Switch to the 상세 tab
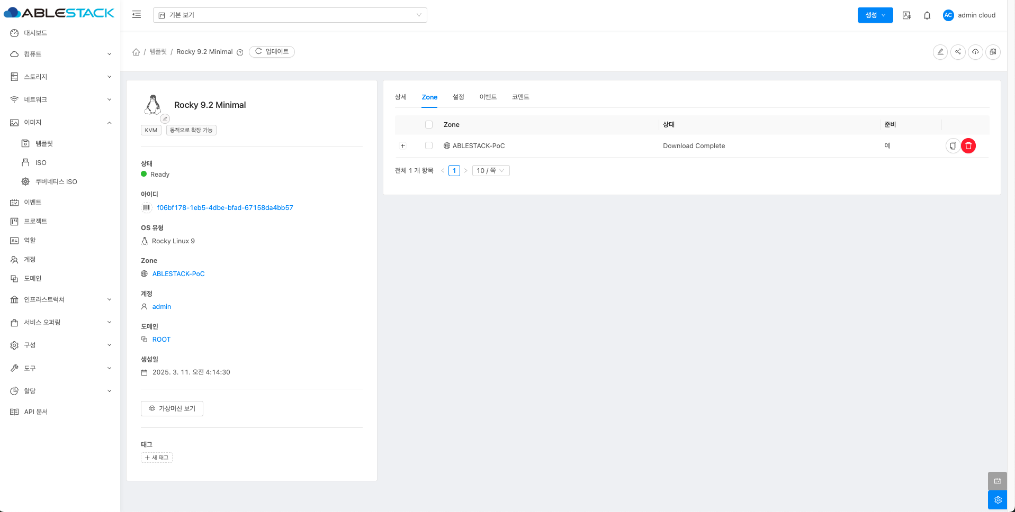 [x=400, y=97]
